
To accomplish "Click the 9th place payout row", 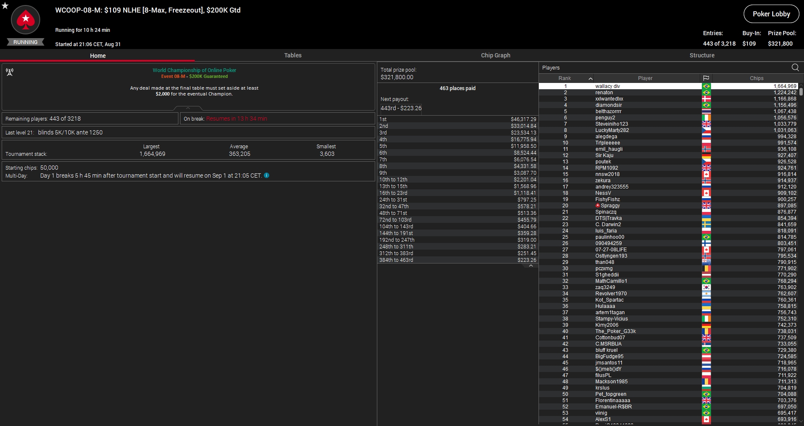I will (458, 173).
